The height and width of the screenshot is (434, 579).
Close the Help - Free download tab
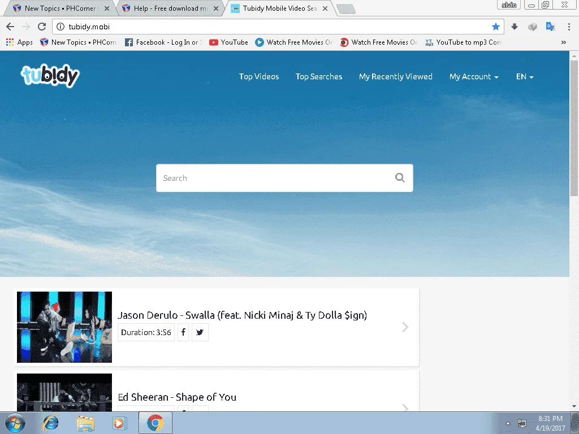(x=216, y=8)
